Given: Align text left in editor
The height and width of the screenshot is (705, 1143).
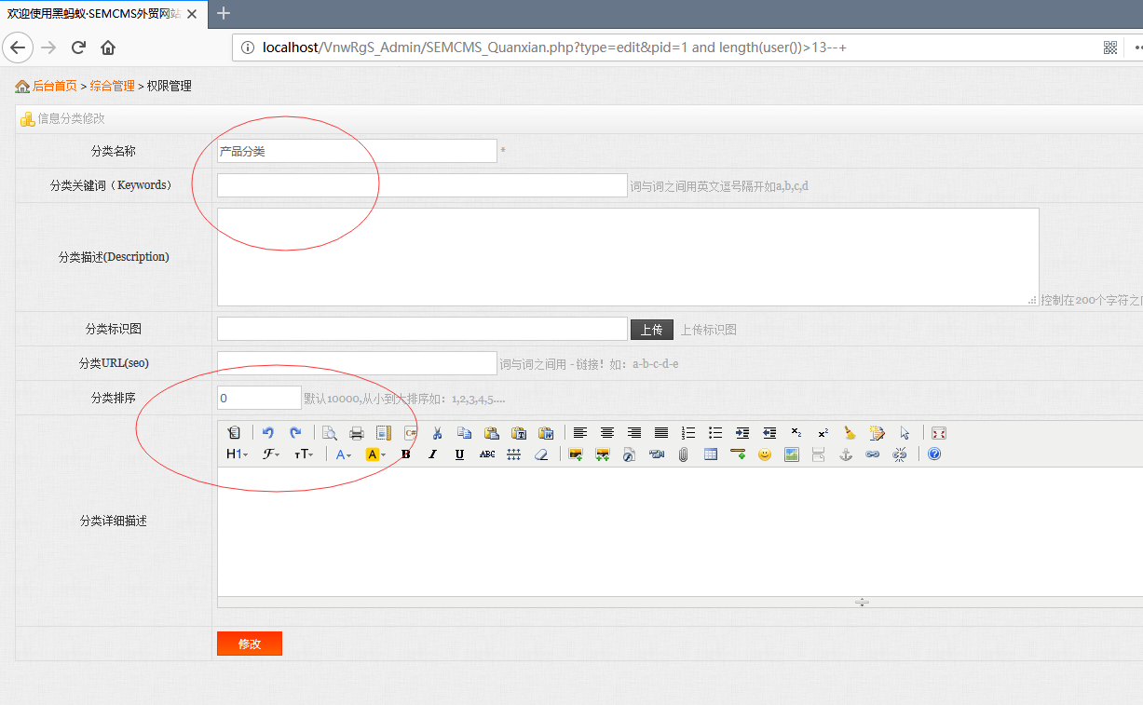Looking at the screenshot, I should (x=580, y=433).
